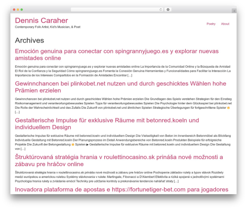Screen dimensions: 247x209
Task: Click the yellow minimize window button
Action: pyautogui.click(x=18, y=10)
